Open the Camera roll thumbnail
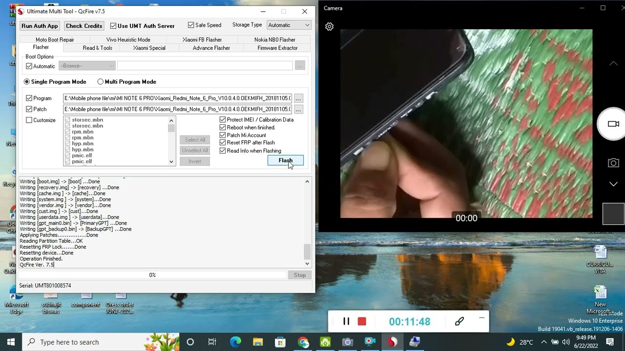The image size is (625, 351). click(x=613, y=214)
